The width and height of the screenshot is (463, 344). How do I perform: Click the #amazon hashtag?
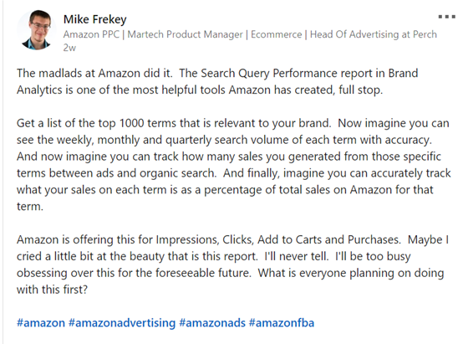pos(41,323)
